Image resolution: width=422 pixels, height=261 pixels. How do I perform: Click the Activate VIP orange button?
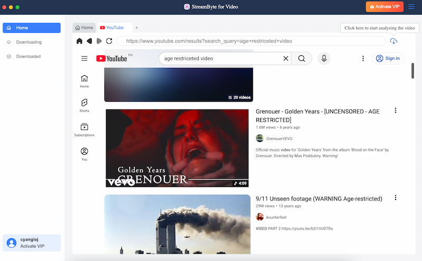(x=385, y=7)
